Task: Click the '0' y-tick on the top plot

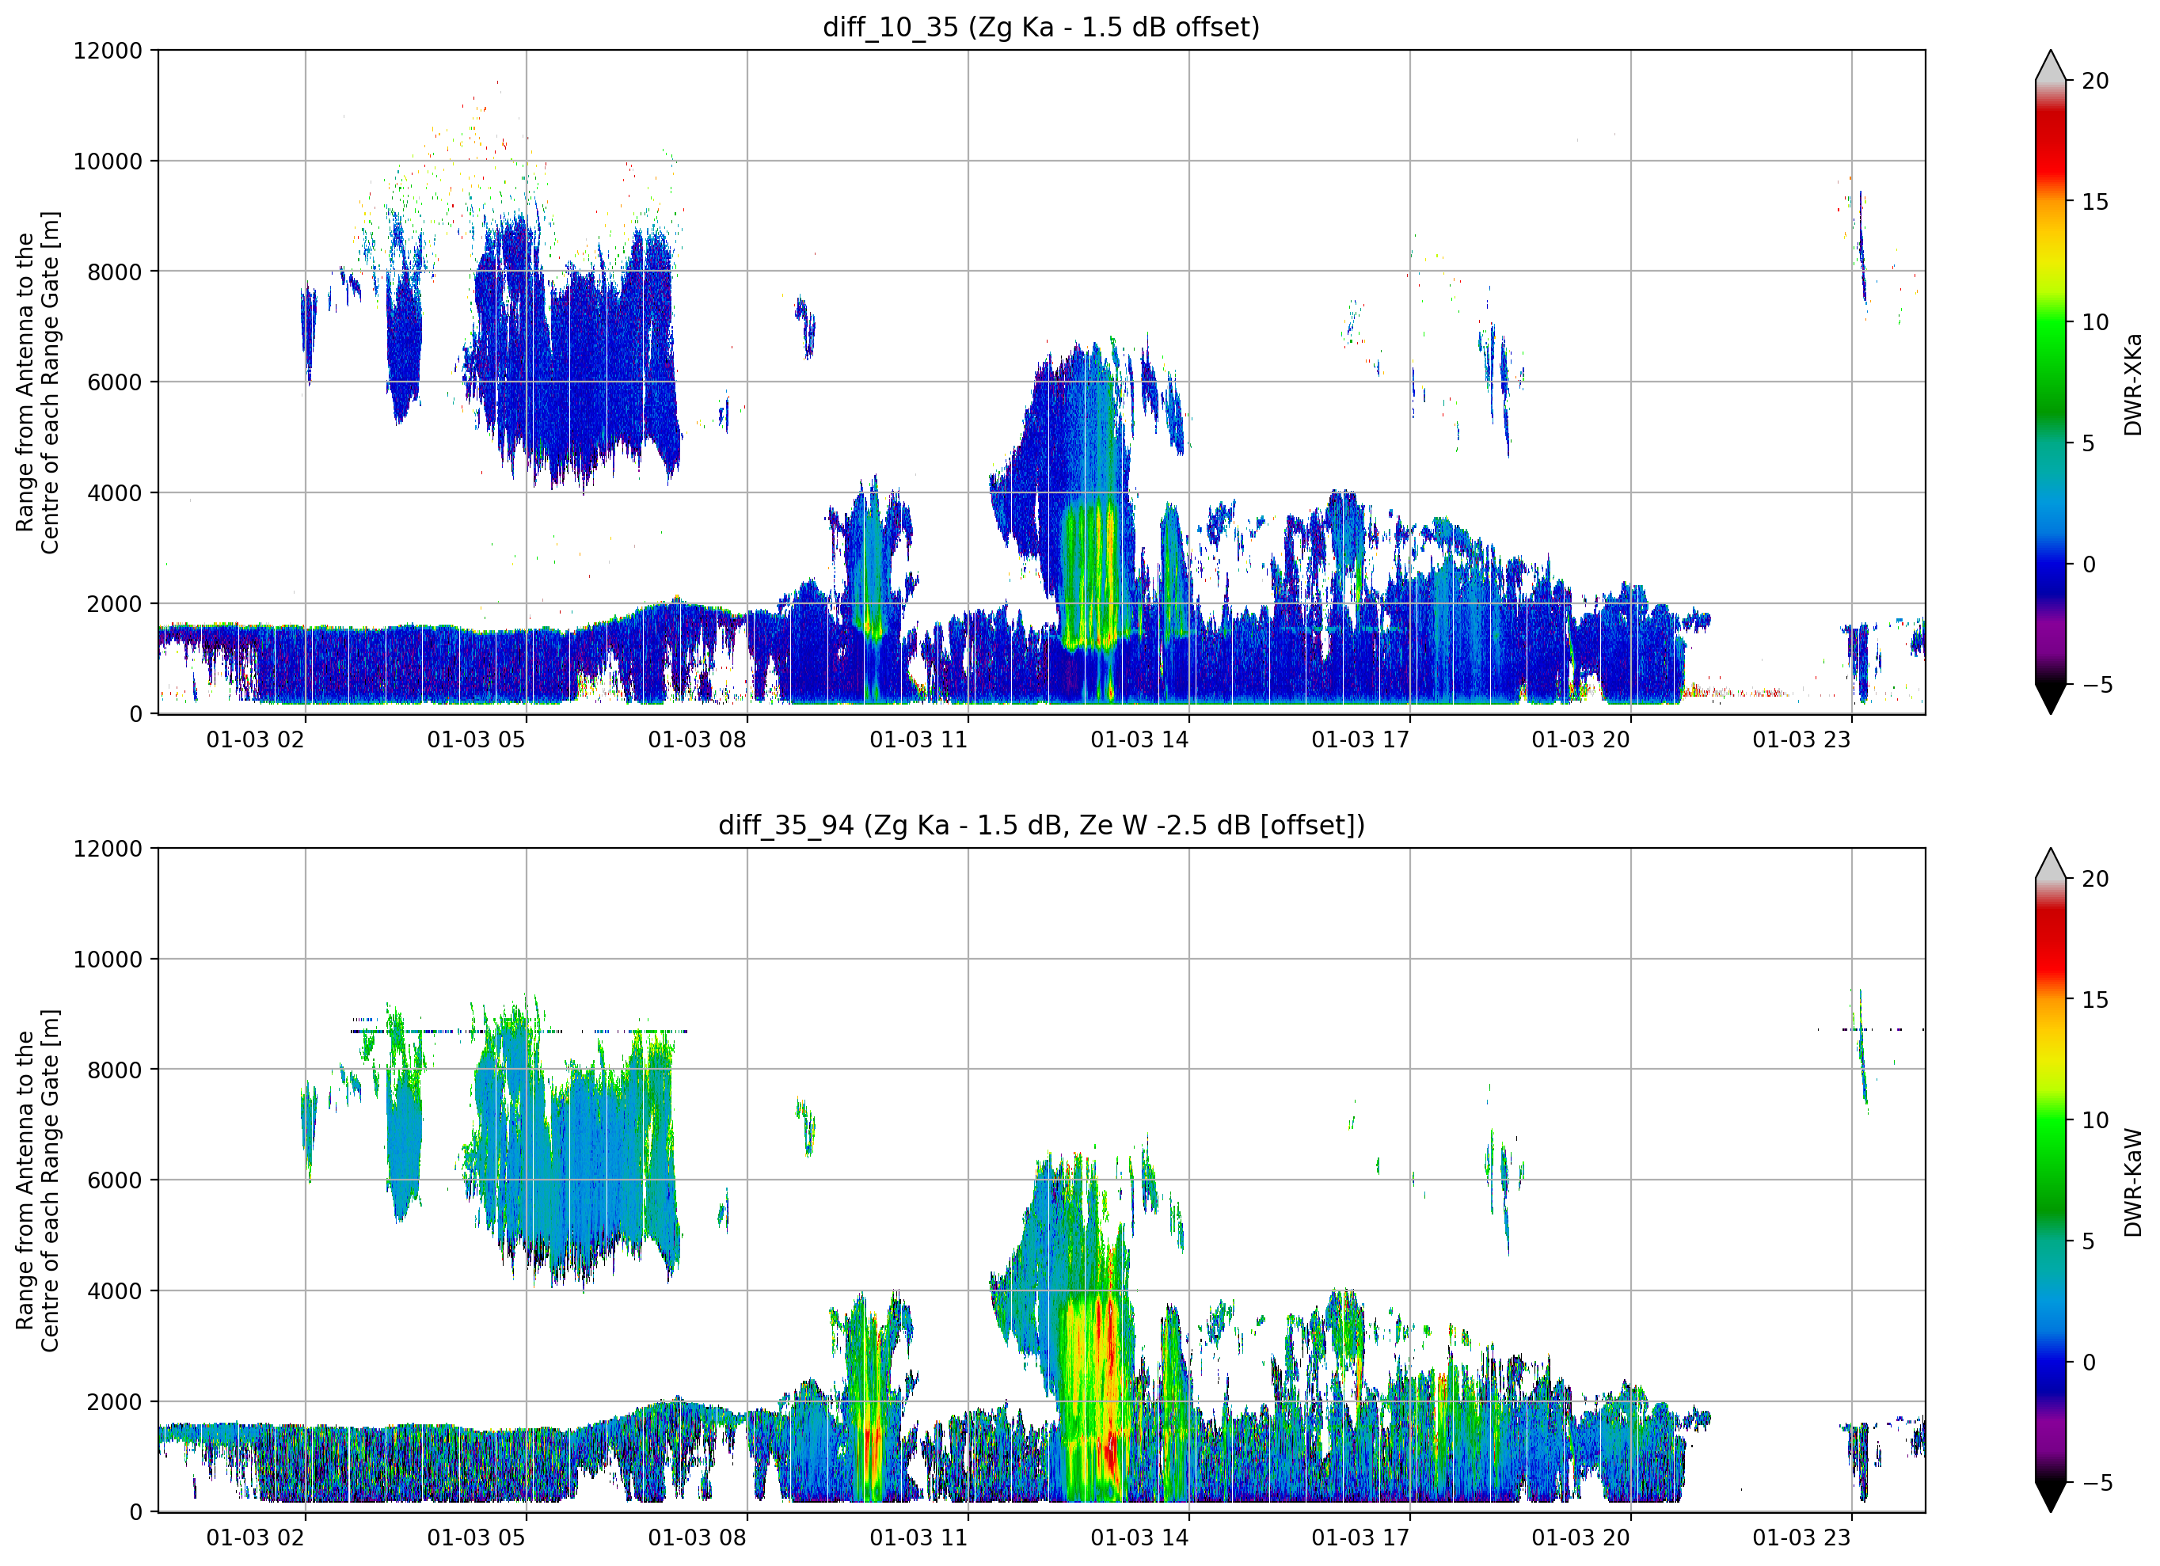Action: pyautogui.click(x=136, y=713)
